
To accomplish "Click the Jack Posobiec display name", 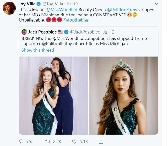I will point(42,32).
